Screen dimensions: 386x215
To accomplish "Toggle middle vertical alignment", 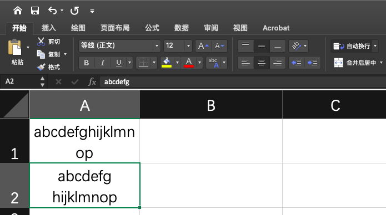I will [x=262, y=46].
